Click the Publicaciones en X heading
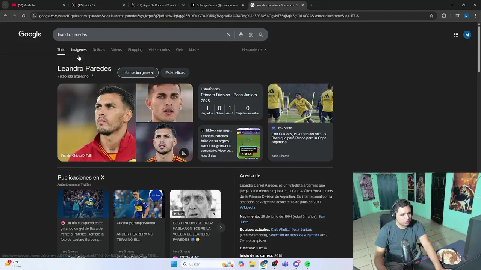 81,178
